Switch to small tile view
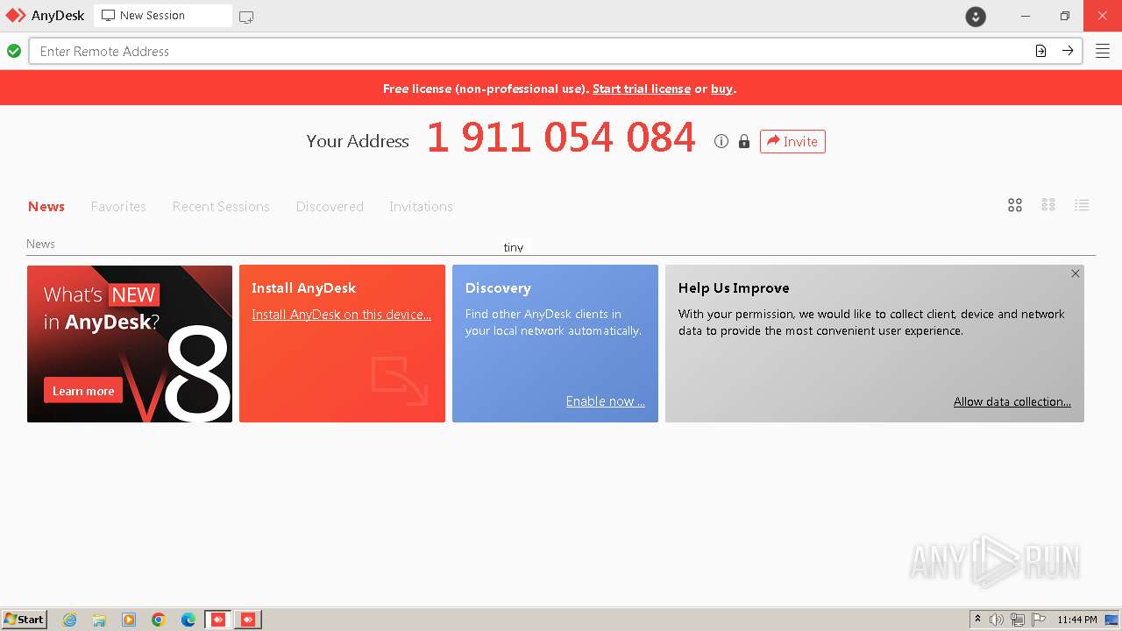Image resolution: width=1122 pixels, height=631 pixels. click(x=1048, y=205)
